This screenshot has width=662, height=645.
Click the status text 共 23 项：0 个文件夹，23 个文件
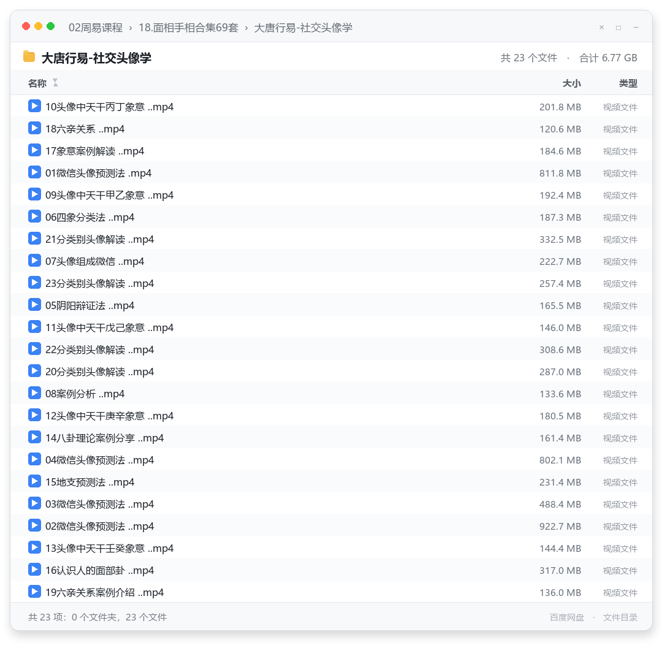pyautogui.click(x=97, y=617)
